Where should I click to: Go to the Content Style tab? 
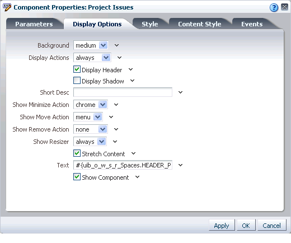click(200, 24)
